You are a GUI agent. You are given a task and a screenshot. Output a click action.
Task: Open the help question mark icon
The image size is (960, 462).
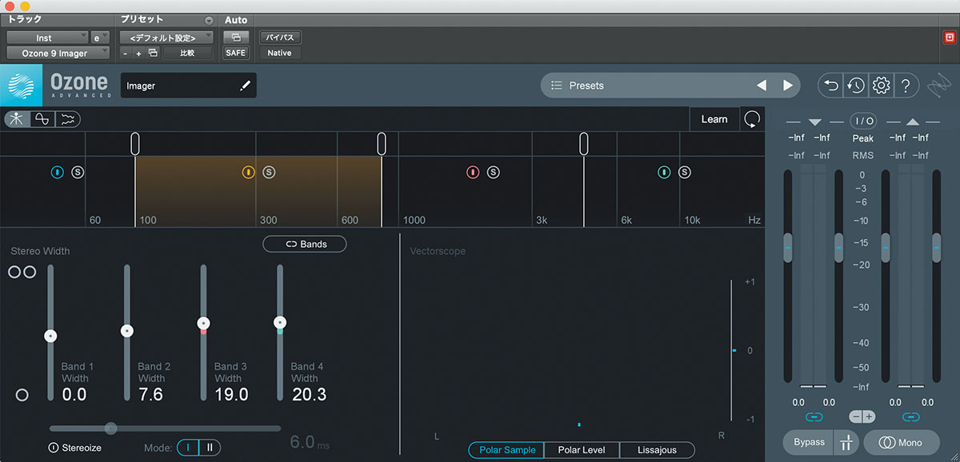905,86
